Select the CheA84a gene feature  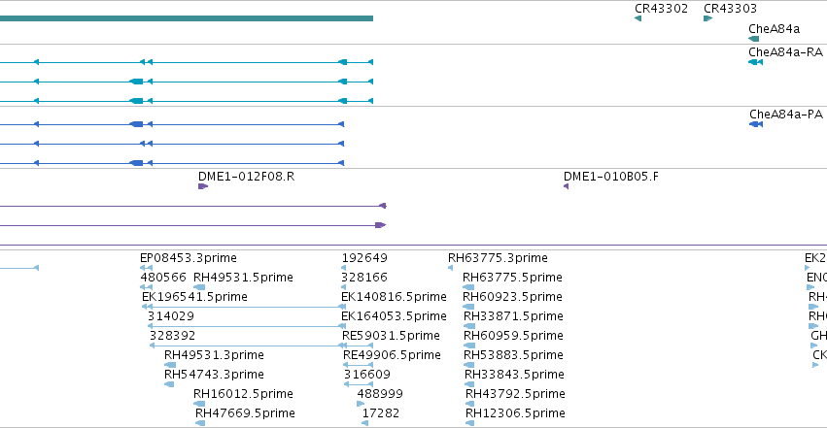coord(754,39)
